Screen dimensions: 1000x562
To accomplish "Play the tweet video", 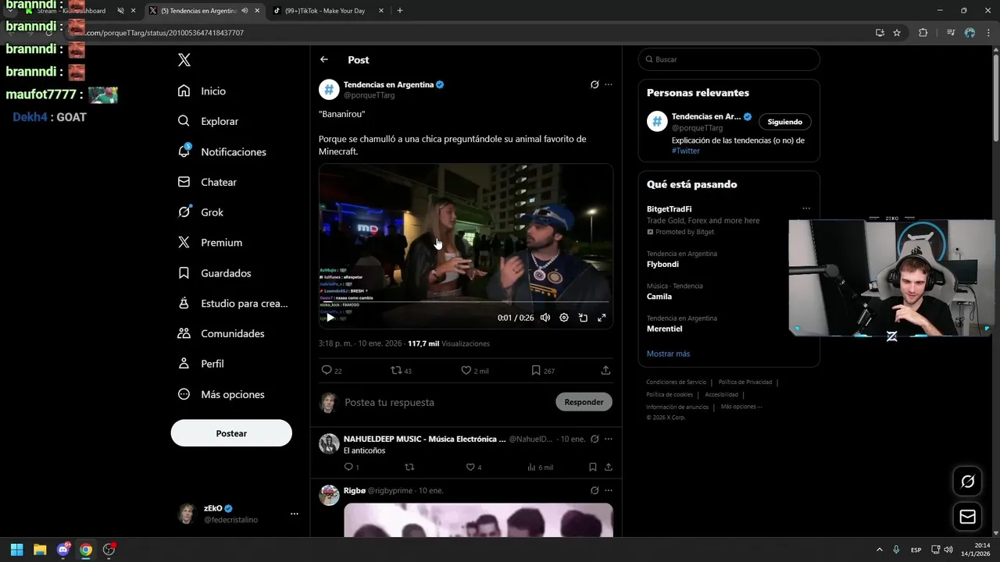I will pos(330,318).
